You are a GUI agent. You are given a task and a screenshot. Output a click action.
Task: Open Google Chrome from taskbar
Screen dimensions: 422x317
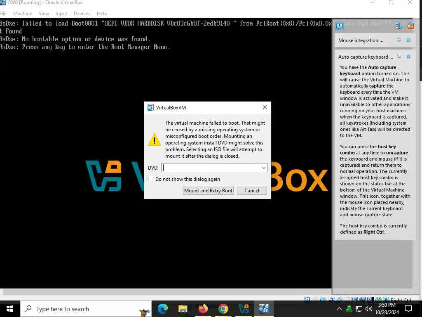(223, 309)
